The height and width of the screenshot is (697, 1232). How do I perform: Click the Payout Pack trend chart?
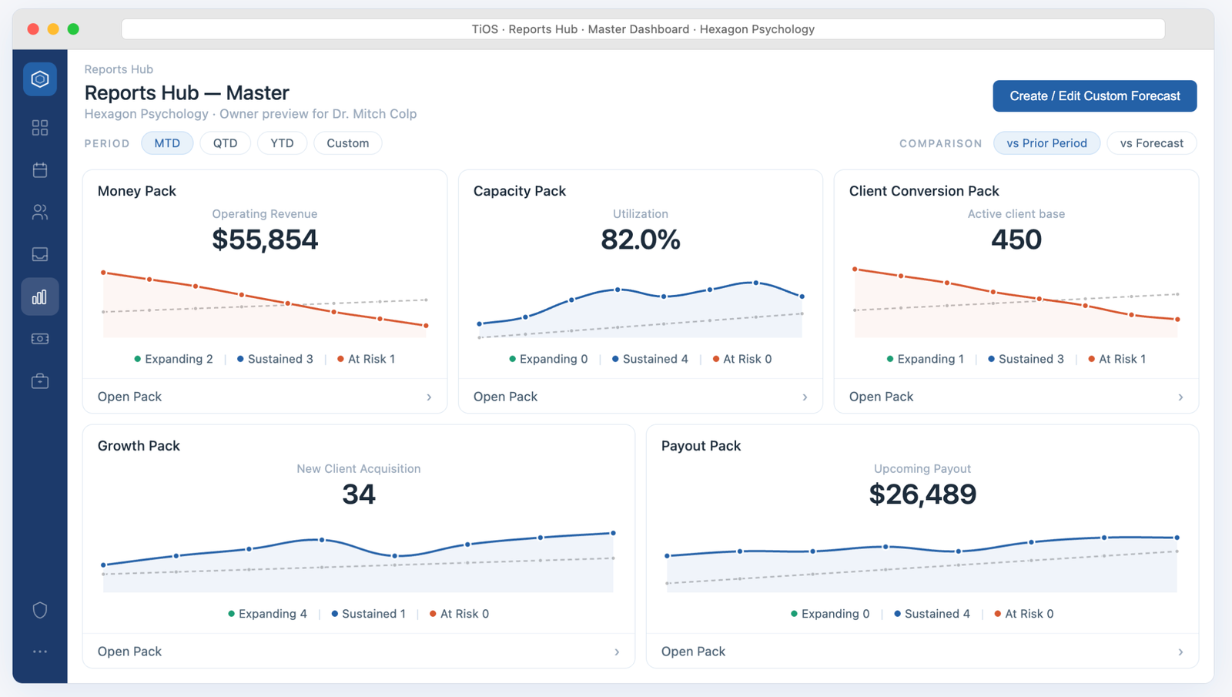922,563
